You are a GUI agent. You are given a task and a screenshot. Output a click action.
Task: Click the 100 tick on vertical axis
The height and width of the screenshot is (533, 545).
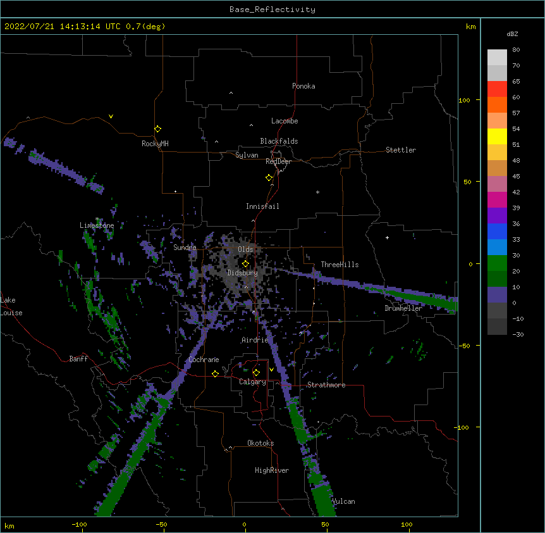(x=464, y=100)
